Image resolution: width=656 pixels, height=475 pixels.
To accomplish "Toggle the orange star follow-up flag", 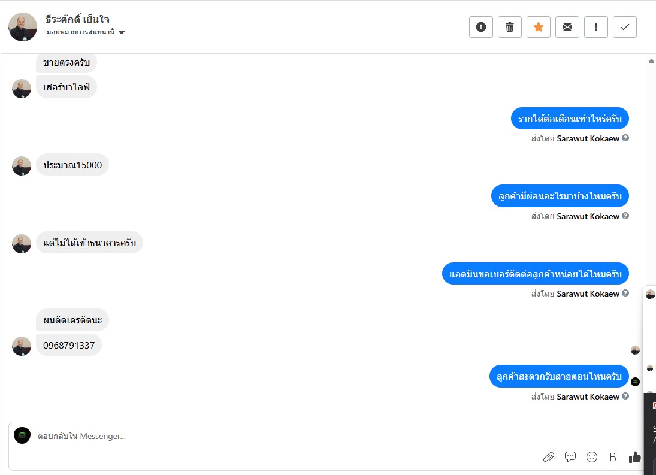I will point(538,27).
